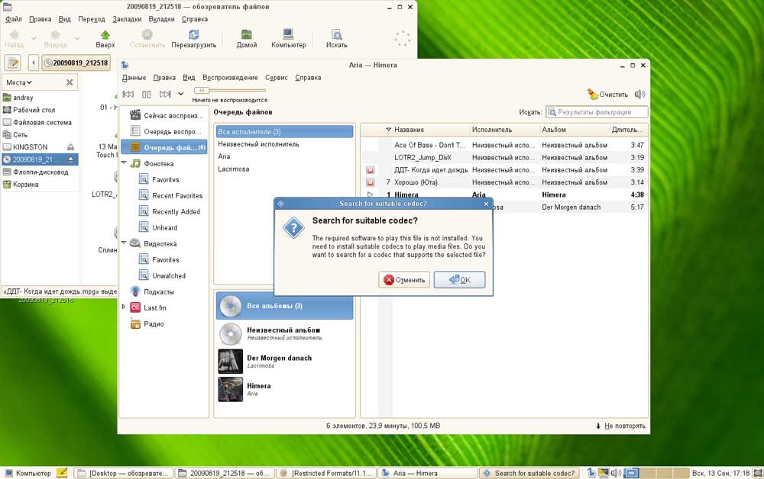Open the Воспроизведение menu
The width and height of the screenshot is (764, 479).
point(230,77)
